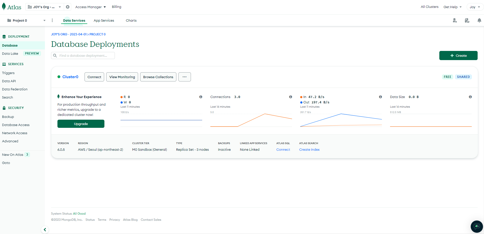Click info icon for network In/Out chart
The image size is (484, 234).
click(380, 97)
